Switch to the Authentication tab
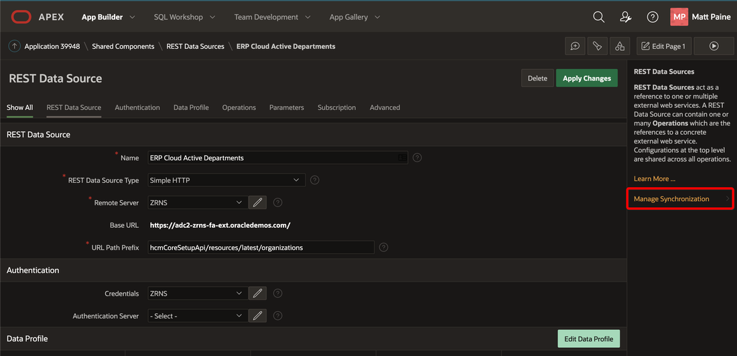 (x=137, y=107)
